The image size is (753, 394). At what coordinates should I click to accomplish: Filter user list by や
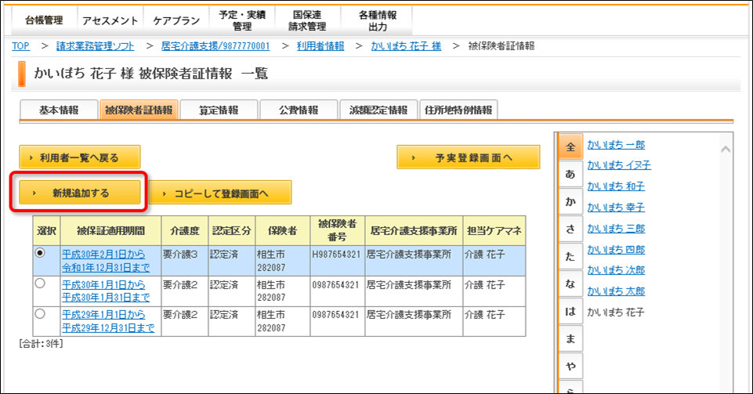570,366
